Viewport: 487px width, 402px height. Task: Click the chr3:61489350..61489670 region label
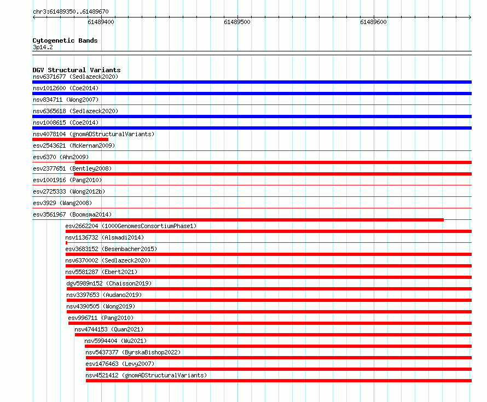click(x=71, y=11)
